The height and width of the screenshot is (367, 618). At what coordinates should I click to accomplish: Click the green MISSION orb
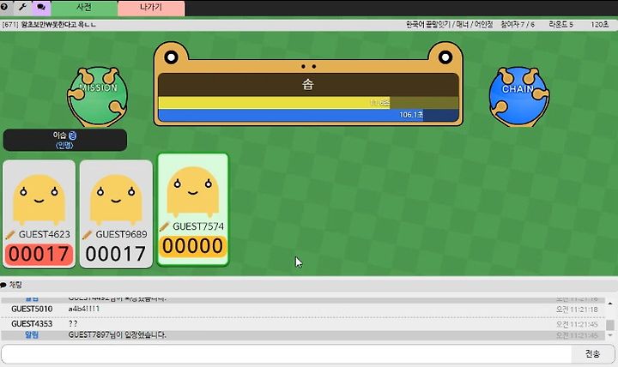tap(98, 97)
